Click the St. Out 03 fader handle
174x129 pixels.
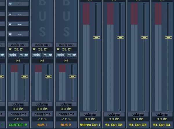pos(144,37)
